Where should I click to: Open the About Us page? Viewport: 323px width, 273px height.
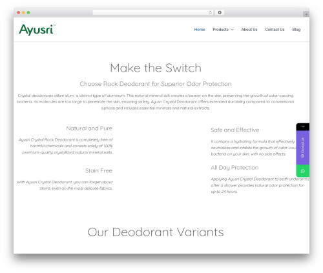coord(249,30)
